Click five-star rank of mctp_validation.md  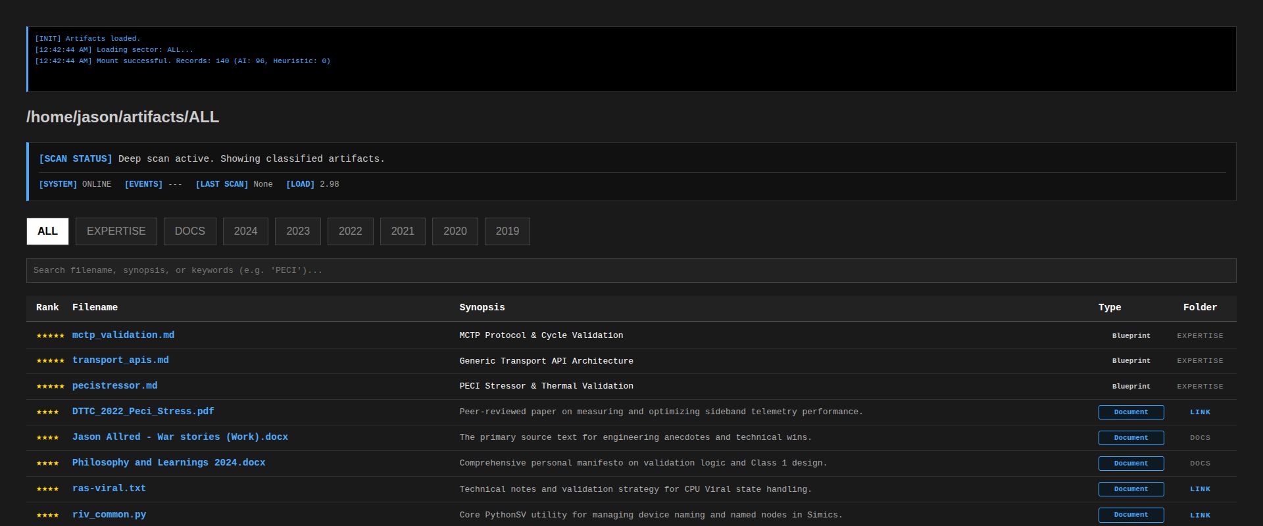50,336
